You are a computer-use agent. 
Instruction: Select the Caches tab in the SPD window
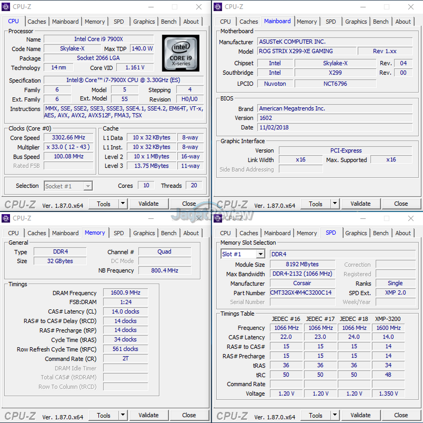pyautogui.click(x=249, y=233)
